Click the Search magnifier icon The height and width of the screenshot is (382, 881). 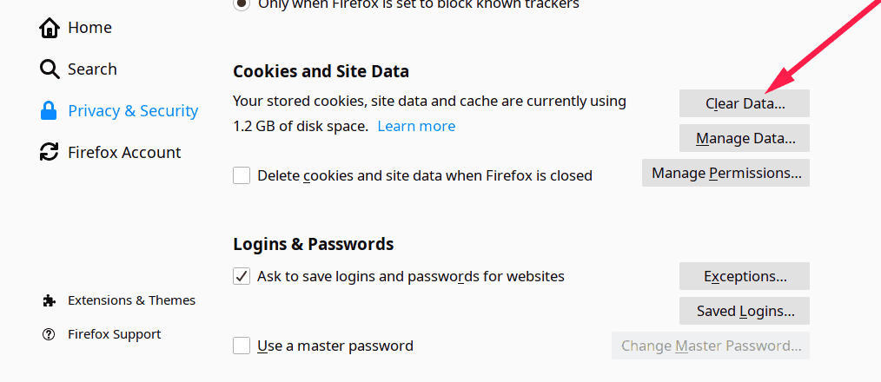50,69
